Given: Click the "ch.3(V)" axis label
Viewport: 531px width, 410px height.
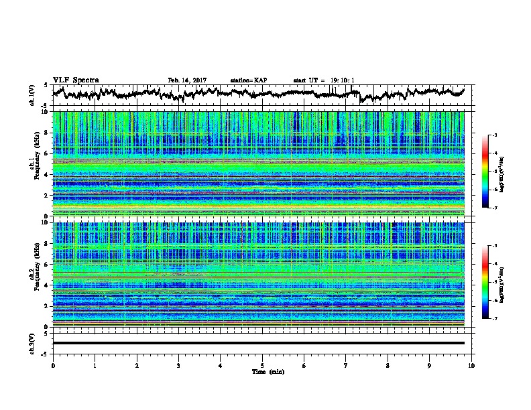Looking at the screenshot, I should pyautogui.click(x=32, y=344).
